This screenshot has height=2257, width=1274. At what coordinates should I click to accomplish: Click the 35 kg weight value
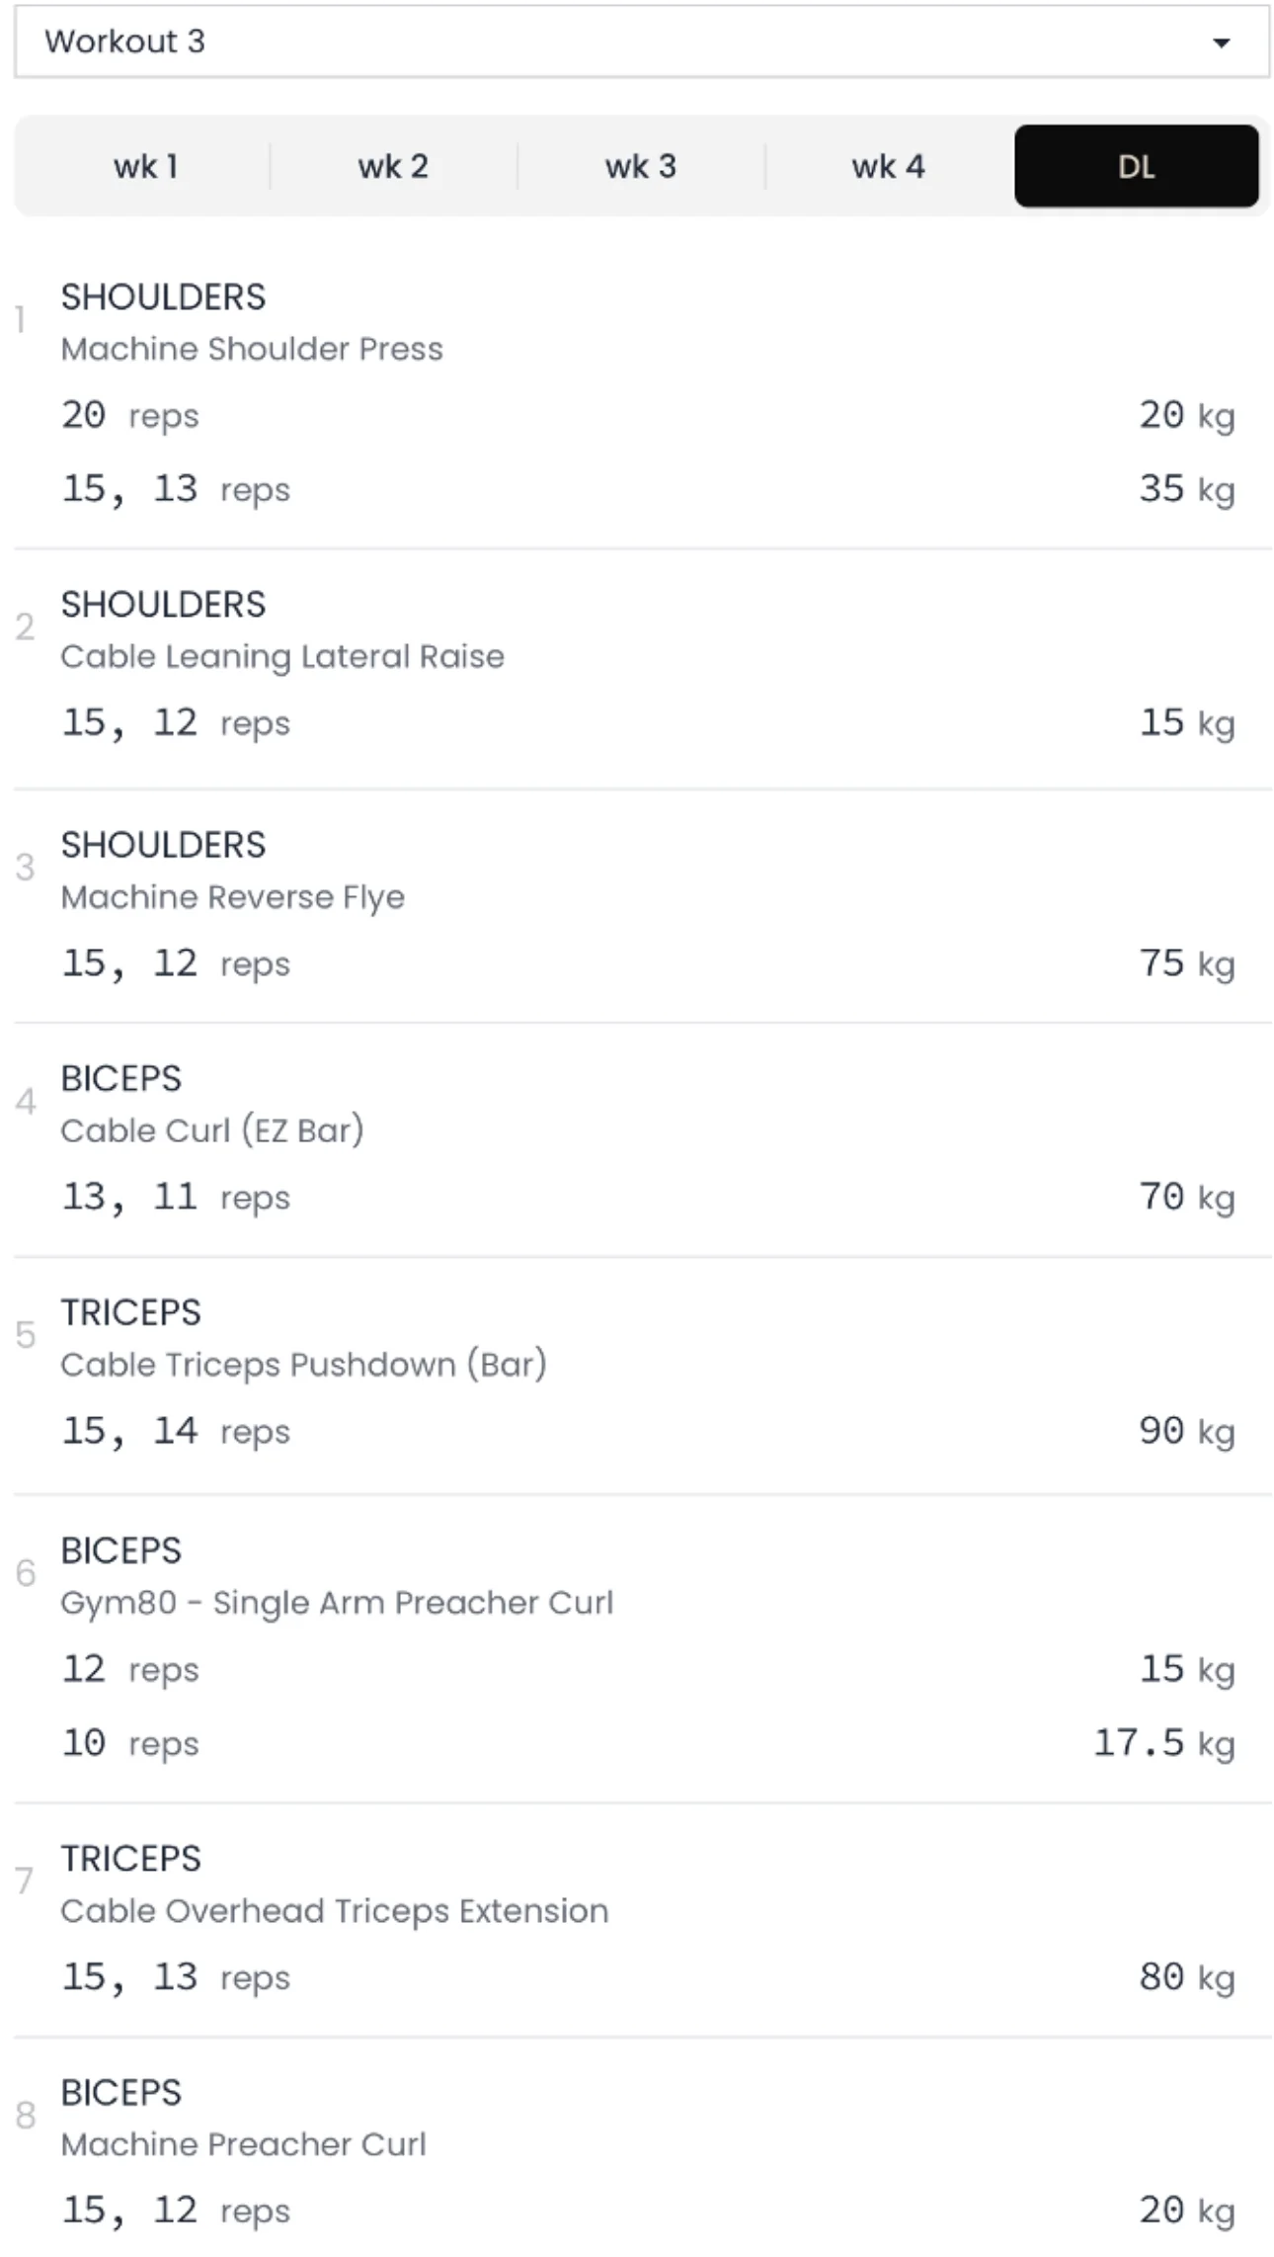click(1186, 489)
